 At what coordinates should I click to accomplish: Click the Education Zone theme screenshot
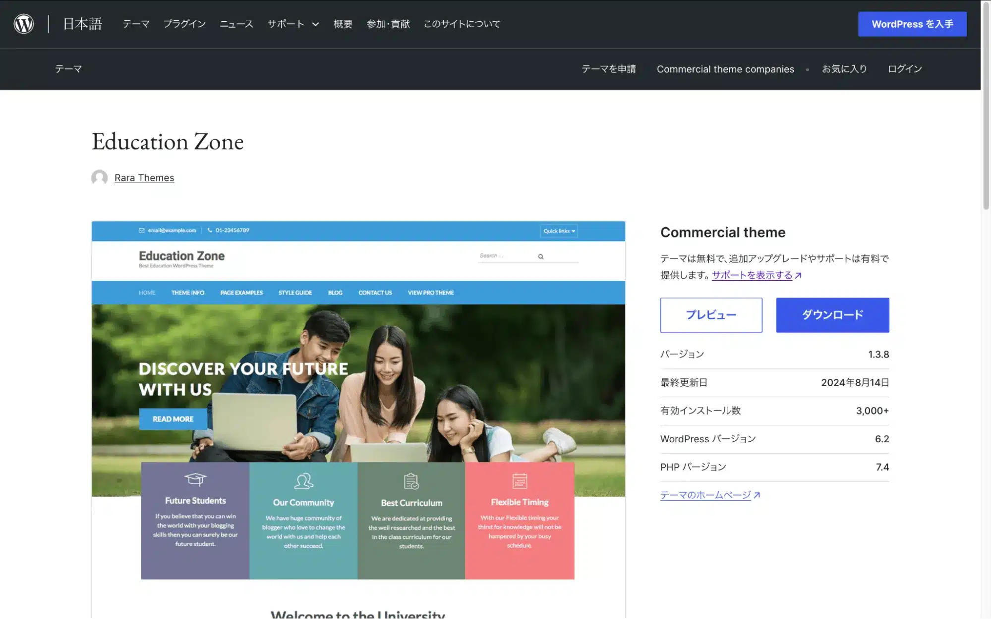(x=358, y=419)
